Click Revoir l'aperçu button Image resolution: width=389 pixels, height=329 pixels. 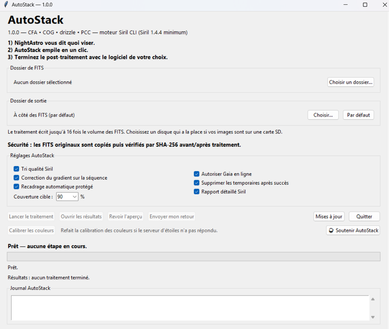(125, 216)
